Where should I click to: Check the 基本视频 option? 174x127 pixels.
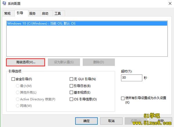(x=71, y=92)
